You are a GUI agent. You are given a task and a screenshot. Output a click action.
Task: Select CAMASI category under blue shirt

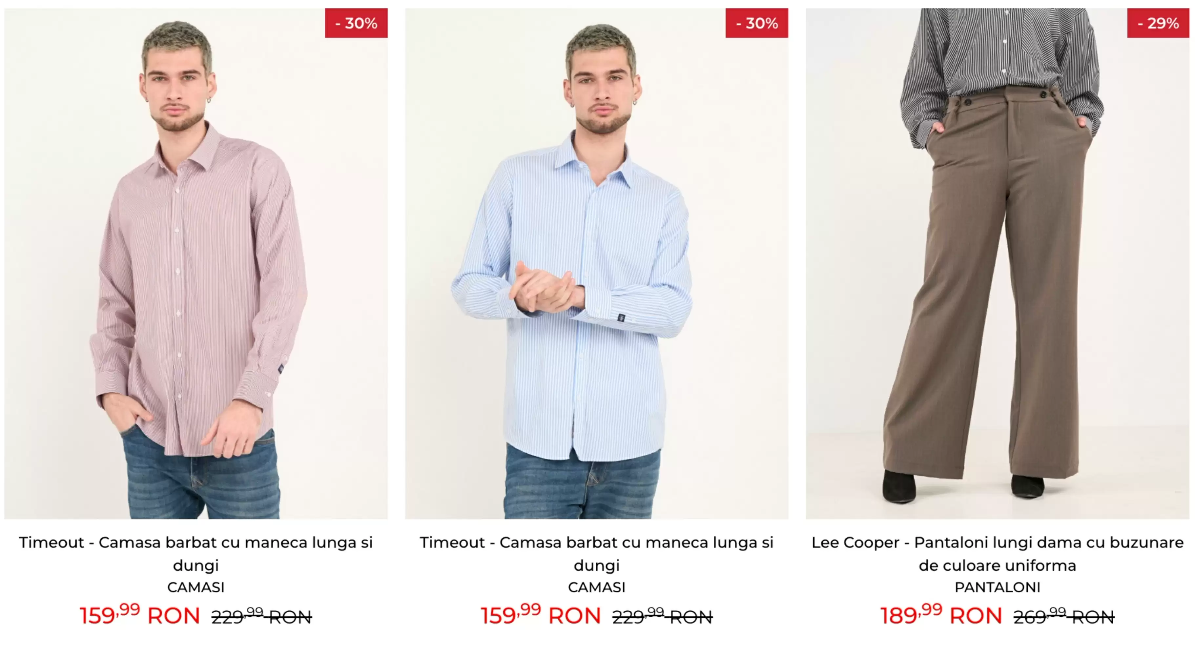click(x=597, y=587)
